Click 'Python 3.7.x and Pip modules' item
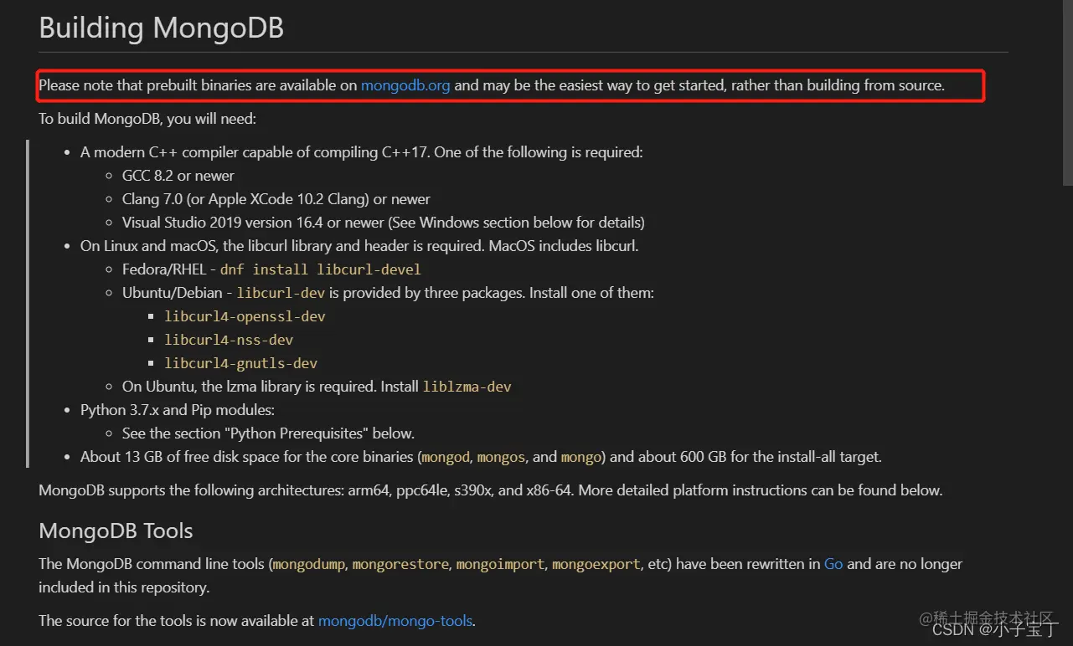This screenshot has width=1073, height=646. (x=178, y=410)
